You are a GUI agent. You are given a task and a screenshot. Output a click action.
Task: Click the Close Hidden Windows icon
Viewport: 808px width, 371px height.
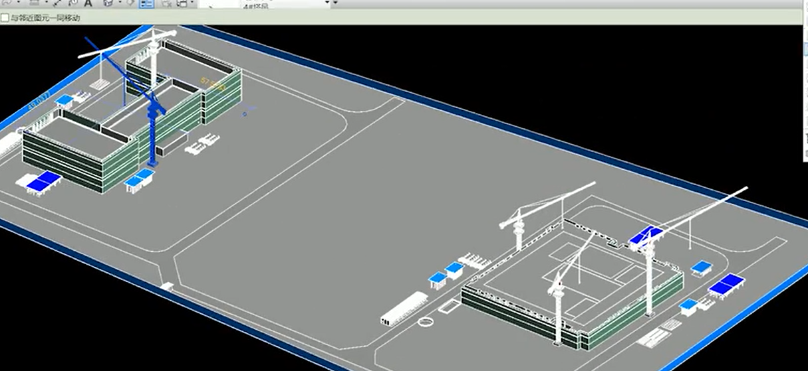pyautogui.click(x=165, y=3)
